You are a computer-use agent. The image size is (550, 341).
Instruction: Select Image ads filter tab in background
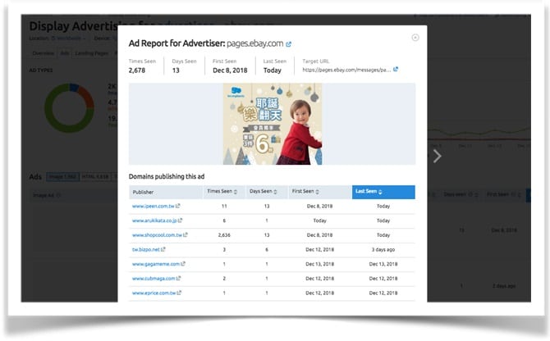click(62, 177)
